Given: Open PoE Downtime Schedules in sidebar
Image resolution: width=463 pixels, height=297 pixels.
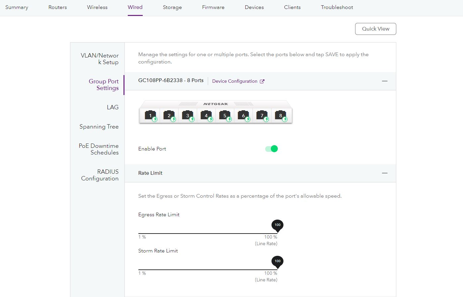Looking at the screenshot, I should click(x=99, y=149).
